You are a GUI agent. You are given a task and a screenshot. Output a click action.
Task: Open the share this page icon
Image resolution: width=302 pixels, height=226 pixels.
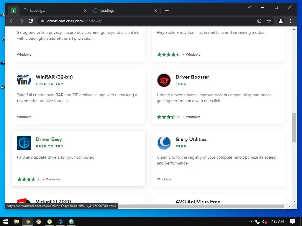click(x=260, y=21)
